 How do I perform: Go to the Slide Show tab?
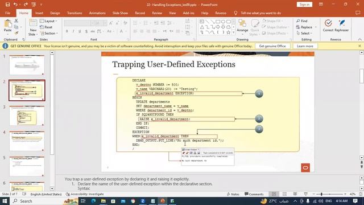[120, 13]
